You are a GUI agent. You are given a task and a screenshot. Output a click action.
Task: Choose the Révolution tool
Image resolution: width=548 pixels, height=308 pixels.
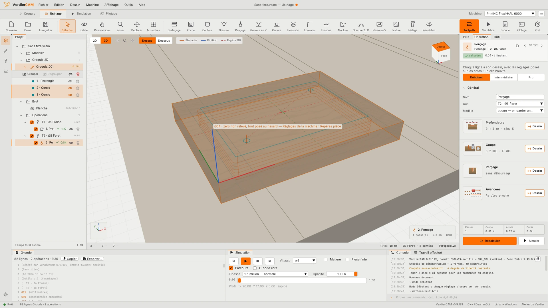(x=429, y=26)
